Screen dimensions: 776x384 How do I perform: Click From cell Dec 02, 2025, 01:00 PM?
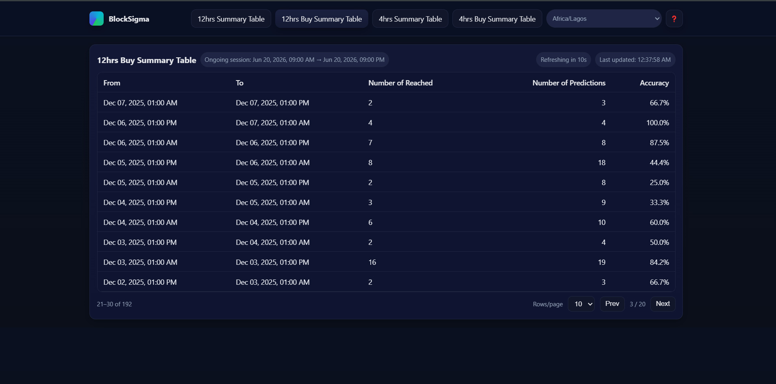pos(140,282)
